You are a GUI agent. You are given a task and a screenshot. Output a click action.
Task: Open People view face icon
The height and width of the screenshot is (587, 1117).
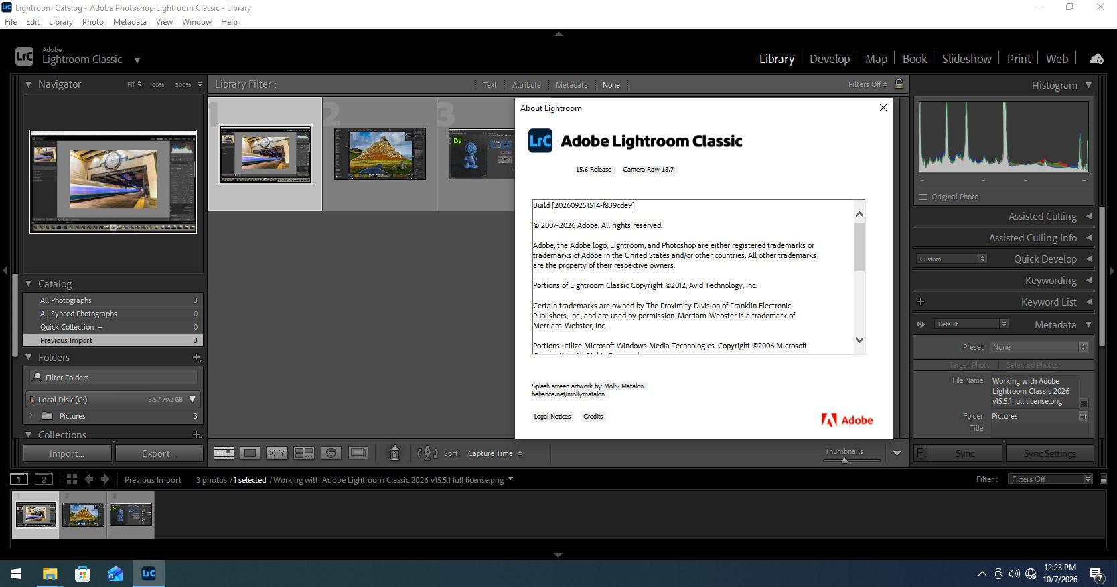pos(331,453)
